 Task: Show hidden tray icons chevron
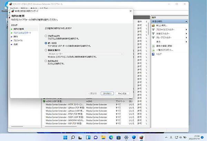pyautogui.click(x=166, y=138)
